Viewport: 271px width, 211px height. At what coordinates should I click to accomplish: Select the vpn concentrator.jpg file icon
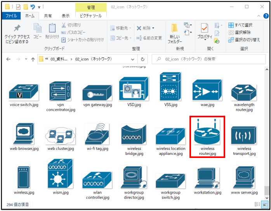[x=60, y=91]
